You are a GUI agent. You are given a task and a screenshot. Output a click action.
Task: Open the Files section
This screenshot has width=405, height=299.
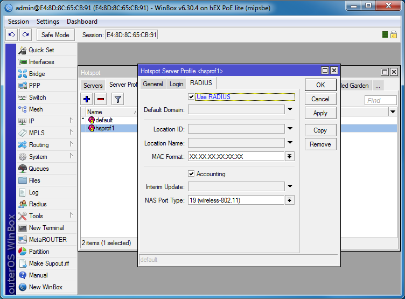tap(47, 180)
